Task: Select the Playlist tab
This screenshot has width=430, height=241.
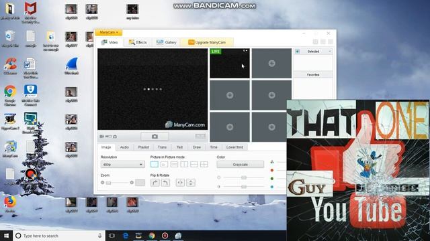Action: point(143,147)
